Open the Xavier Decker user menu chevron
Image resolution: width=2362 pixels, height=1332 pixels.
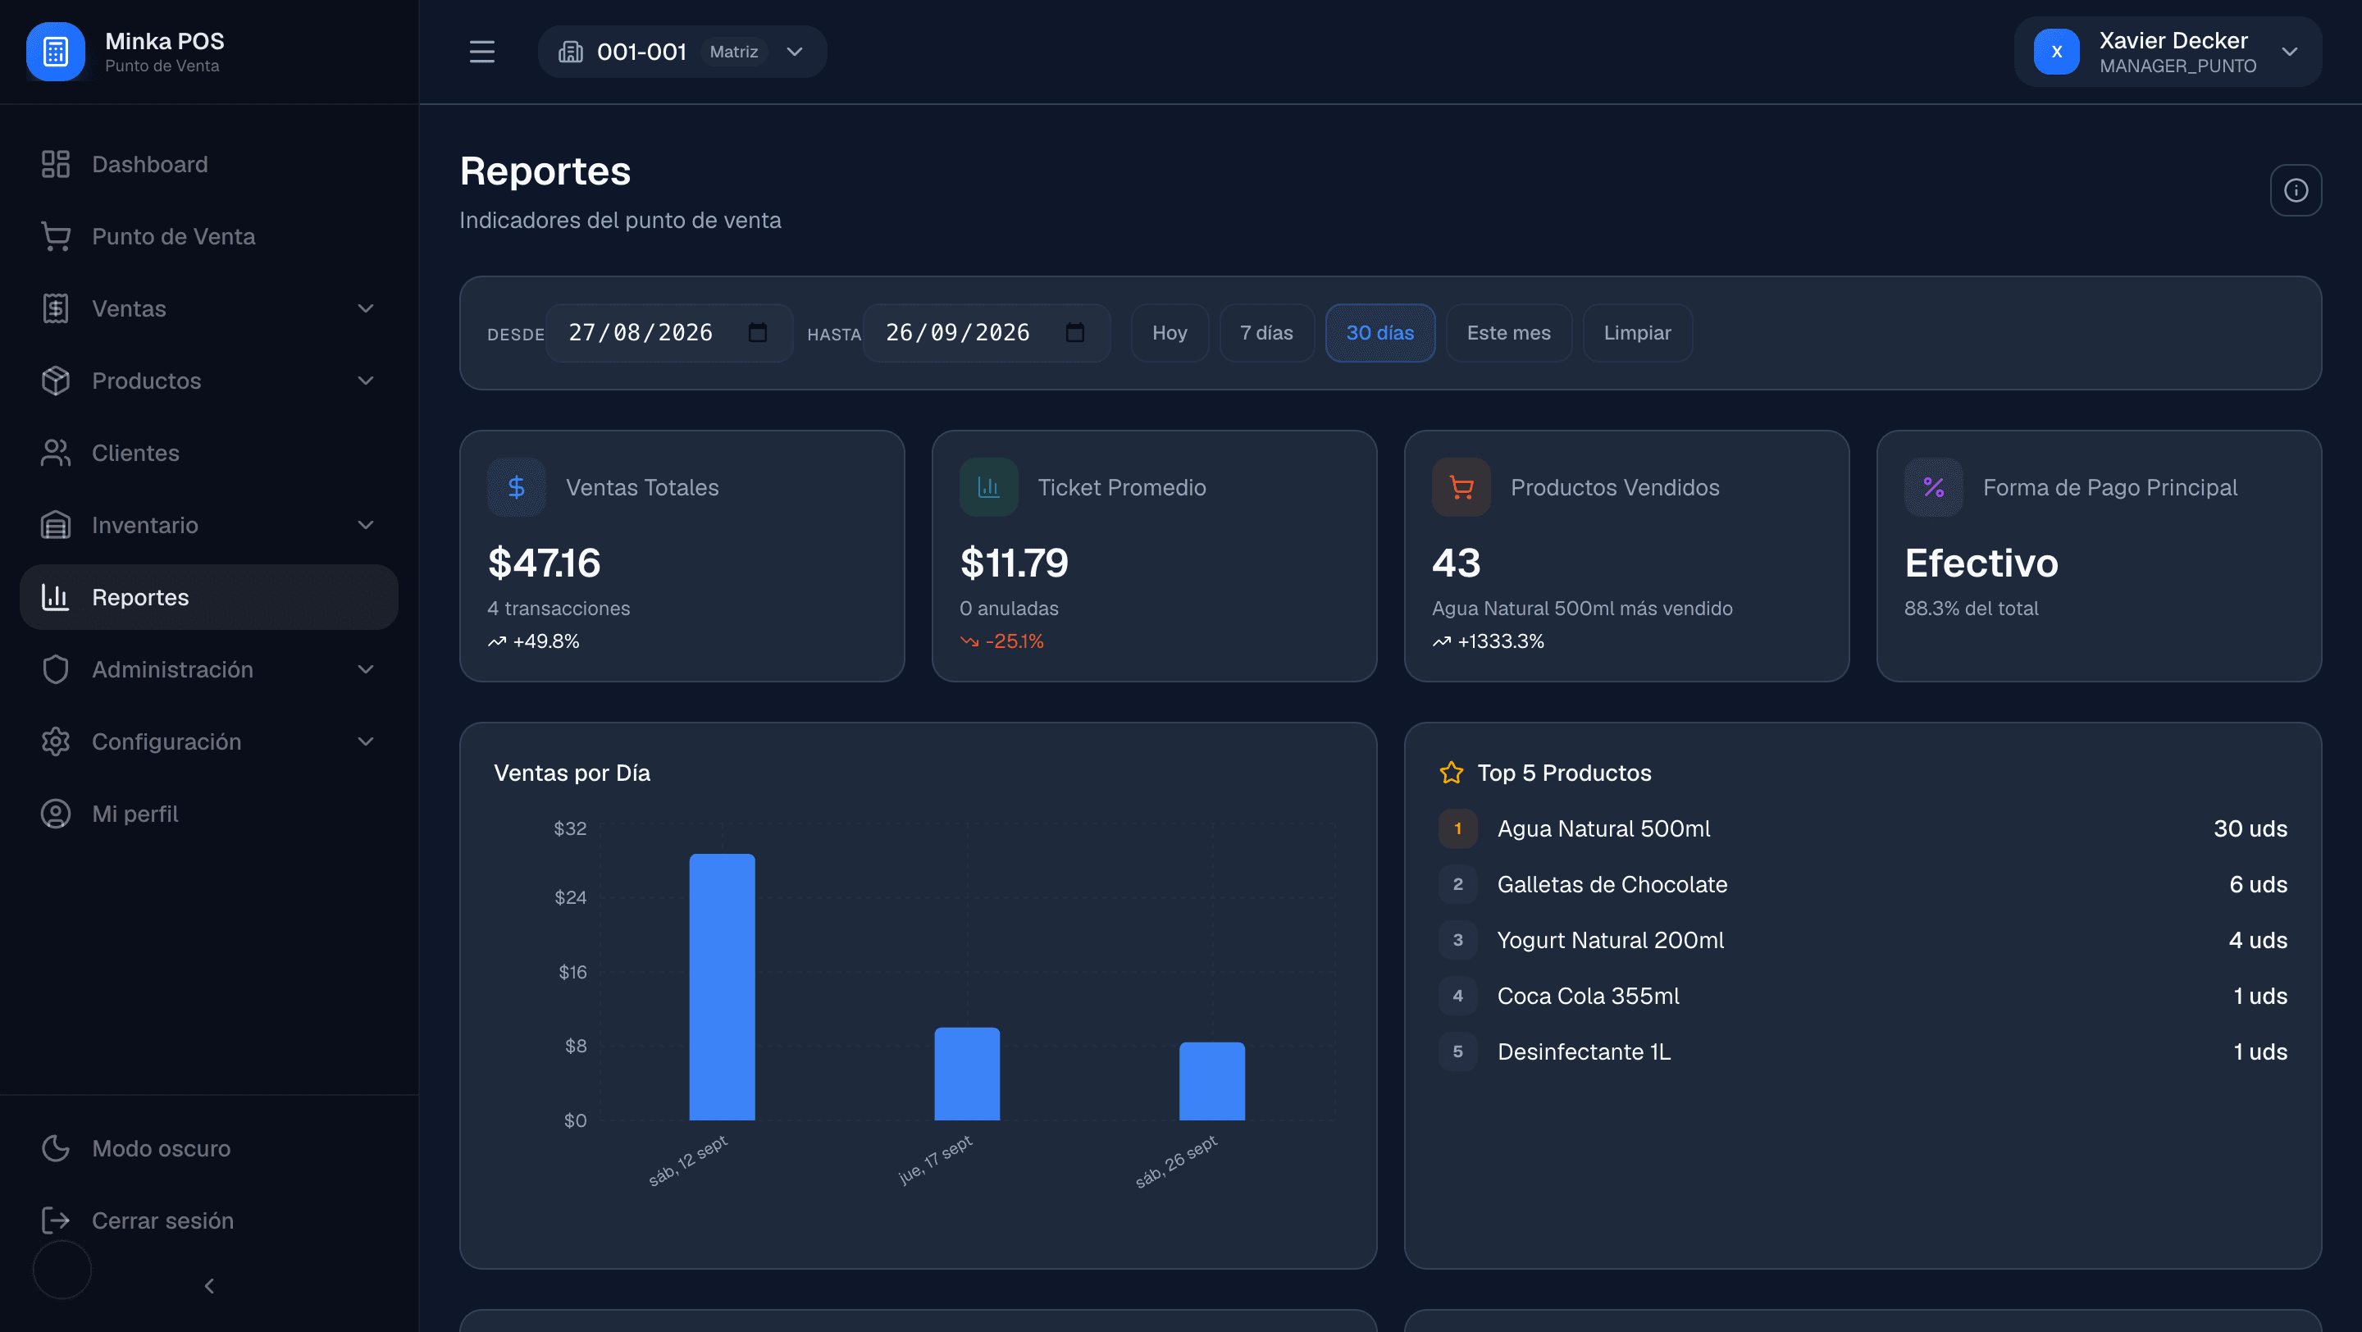pyautogui.click(x=2289, y=52)
